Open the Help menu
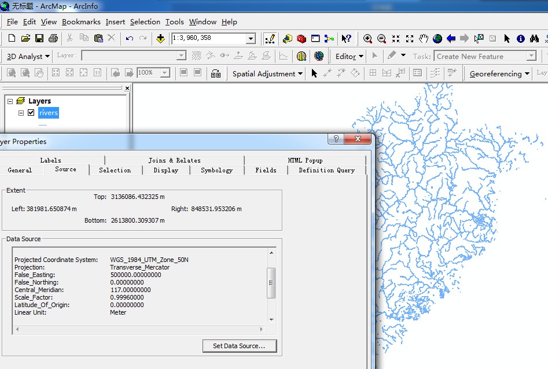 click(x=229, y=21)
